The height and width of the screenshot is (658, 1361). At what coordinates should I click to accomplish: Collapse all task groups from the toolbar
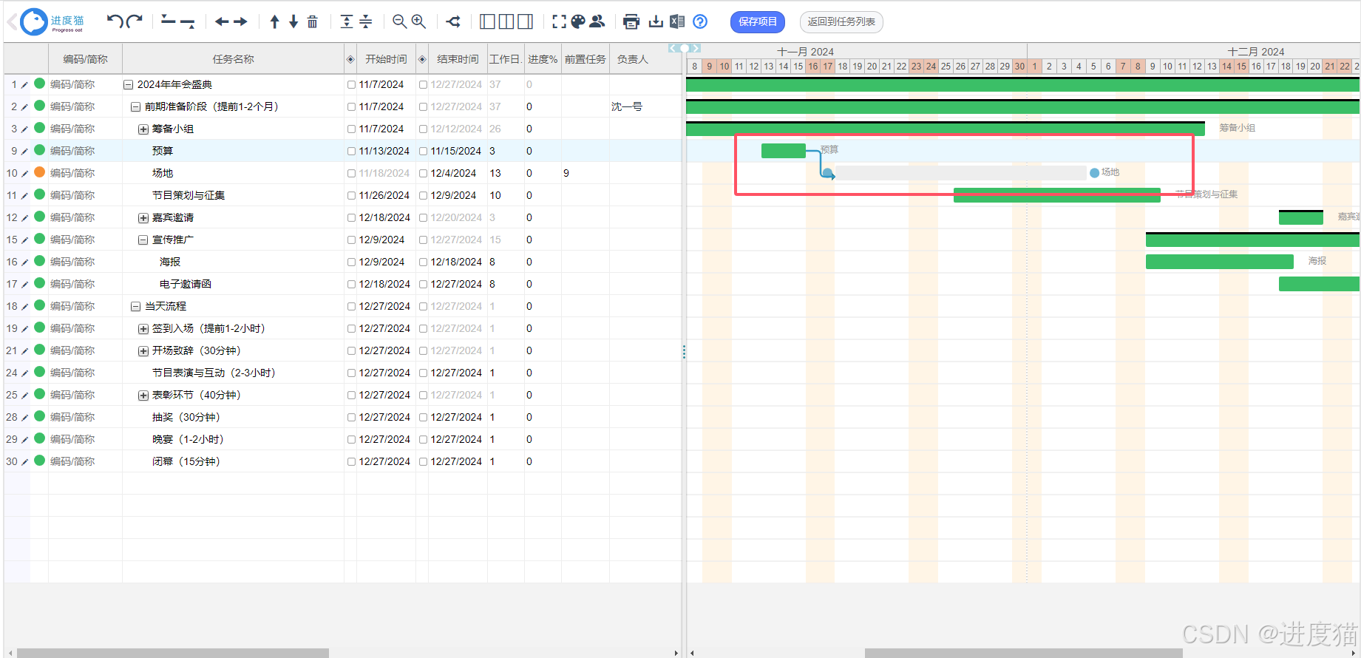(366, 21)
